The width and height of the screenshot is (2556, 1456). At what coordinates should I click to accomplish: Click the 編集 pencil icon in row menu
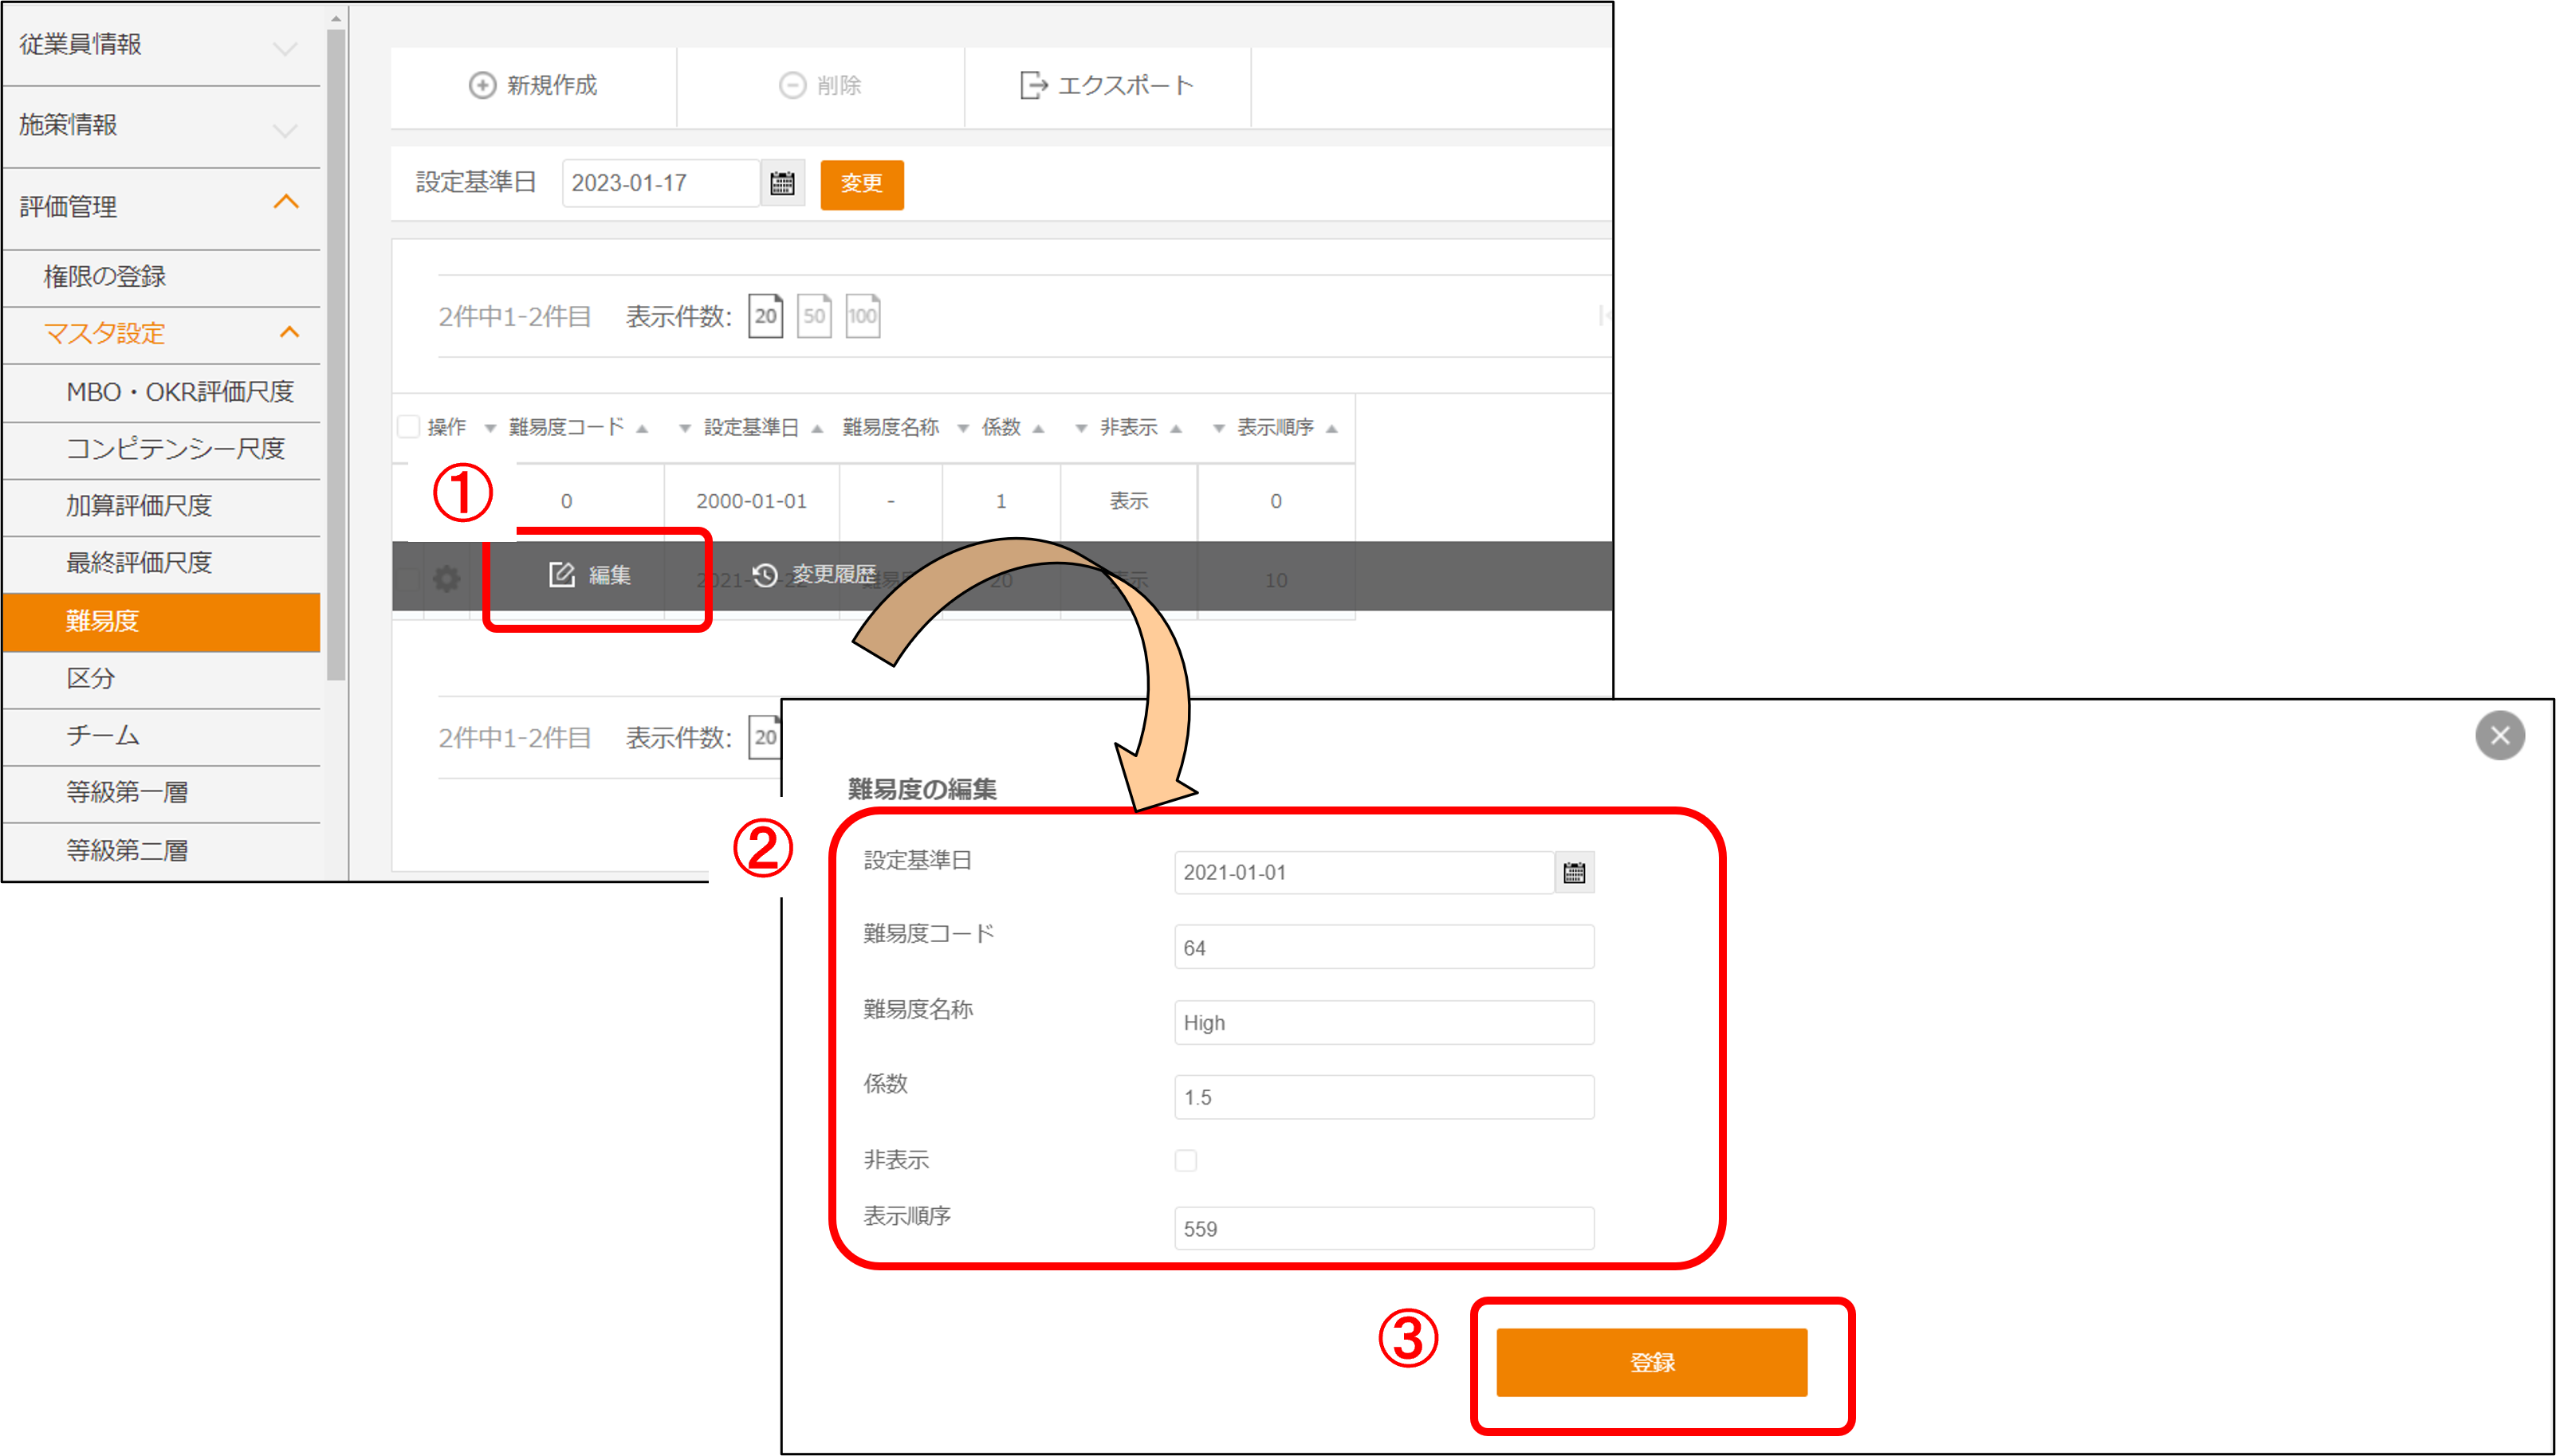(561, 574)
